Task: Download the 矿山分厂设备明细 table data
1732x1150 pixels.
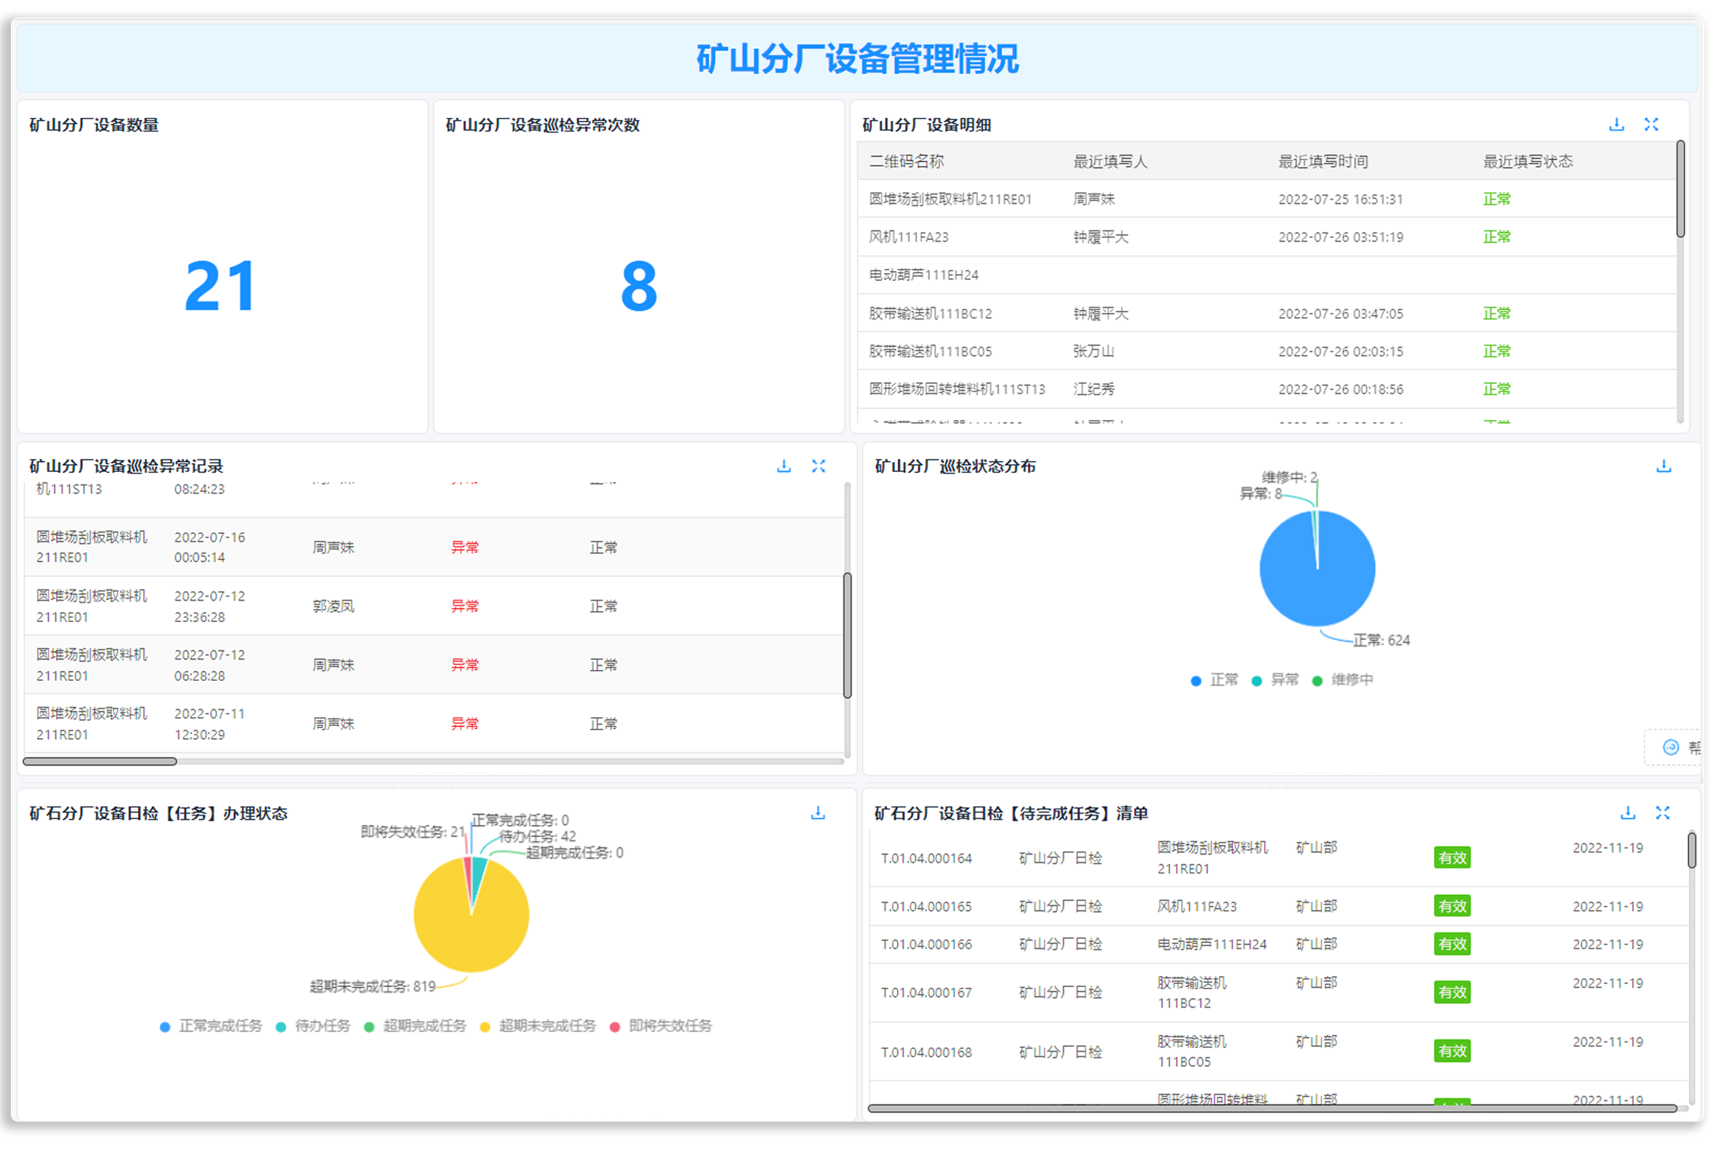Action: [x=1616, y=124]
